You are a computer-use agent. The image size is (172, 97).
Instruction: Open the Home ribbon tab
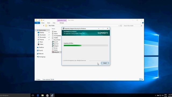click(43, 23)
